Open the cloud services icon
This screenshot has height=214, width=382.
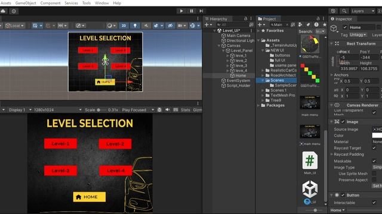point(3,11)
